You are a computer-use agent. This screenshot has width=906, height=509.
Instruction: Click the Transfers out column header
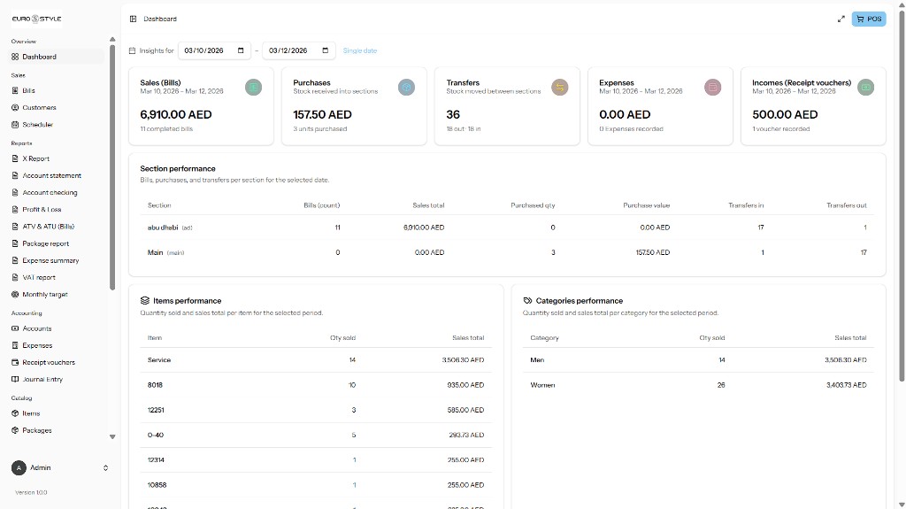(x=847, y=205)
